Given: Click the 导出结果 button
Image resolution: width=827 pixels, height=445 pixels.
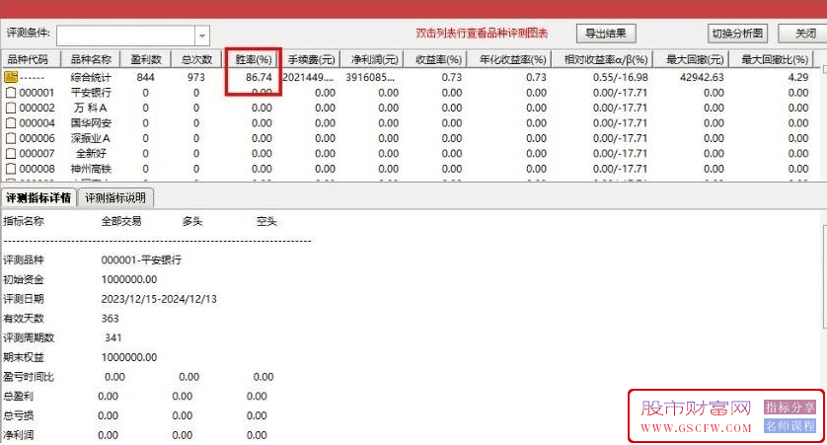Looking at the screenshot, I should 606,34.
